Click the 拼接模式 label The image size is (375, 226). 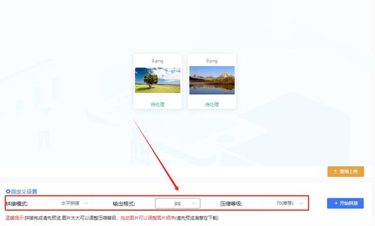point(17,204)
